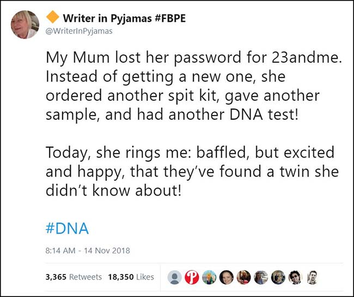Viewport: 354px width, 297px height.
Task: View the 3,365 Retweets list
Action: tap(74, 277)
